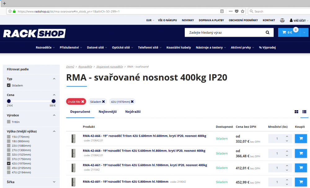Click the magnifier search icon in site search
This screenshot has height=188, width=310.
267,32
